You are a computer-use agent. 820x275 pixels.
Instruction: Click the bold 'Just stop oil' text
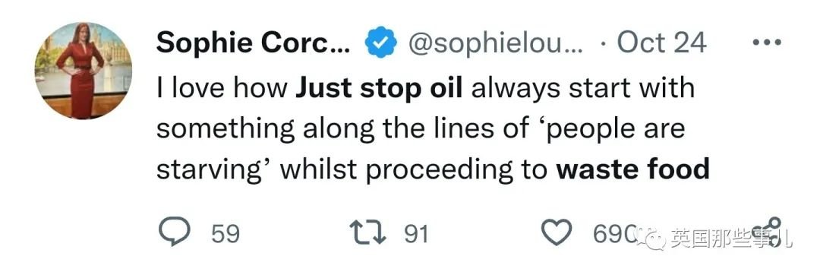[x=379, y=88]
